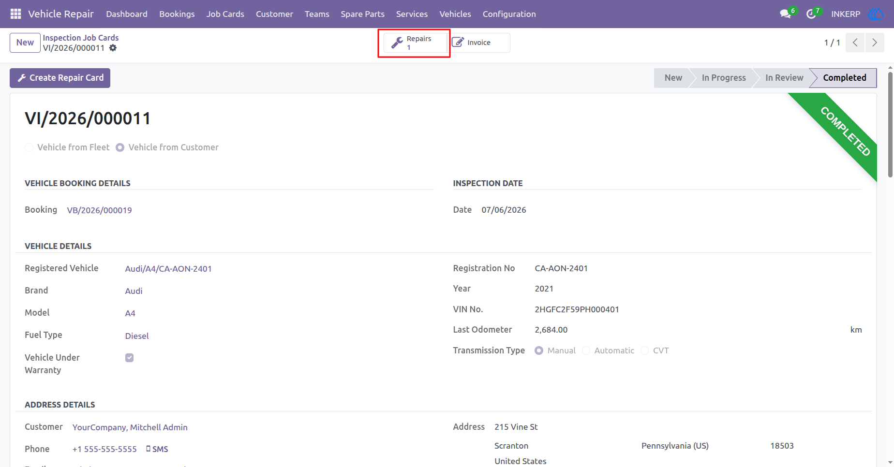Open the Configuration menu
Screen dimensions: 894x467
tap(509, 14)
